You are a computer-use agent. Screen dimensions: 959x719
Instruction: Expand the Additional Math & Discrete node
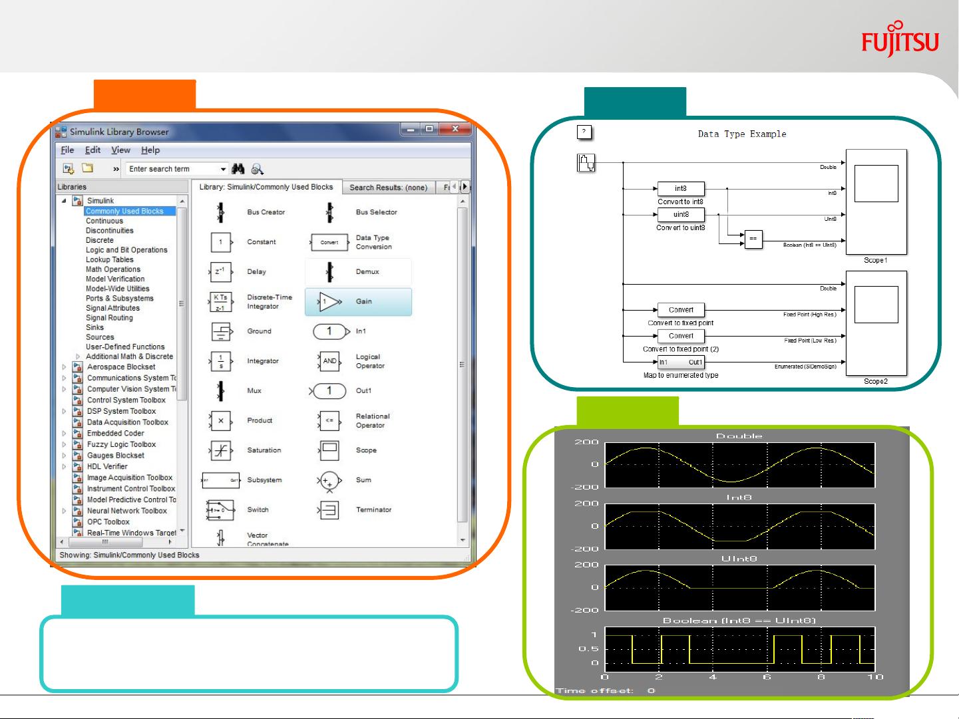tap(78, 357)
